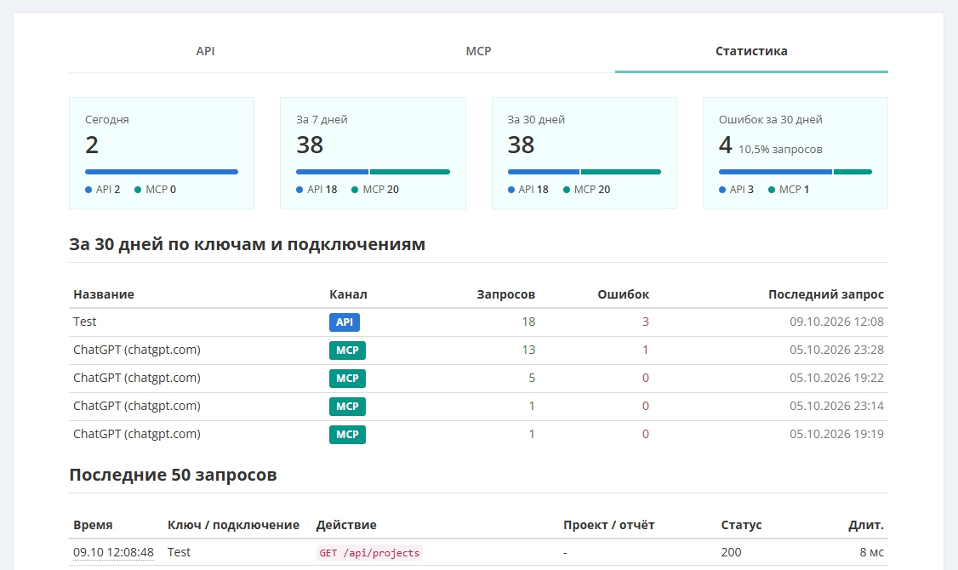This screenshot has height=570, width=958.
Task: Click the Запросов column header
Action: coord(506,294)
